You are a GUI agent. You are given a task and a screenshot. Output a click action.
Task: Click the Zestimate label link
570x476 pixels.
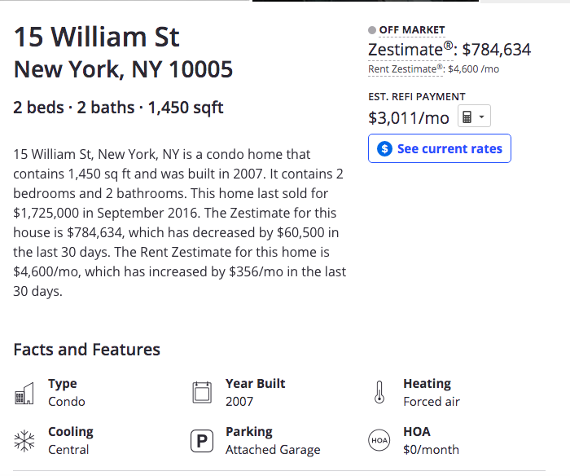point(410,50)
